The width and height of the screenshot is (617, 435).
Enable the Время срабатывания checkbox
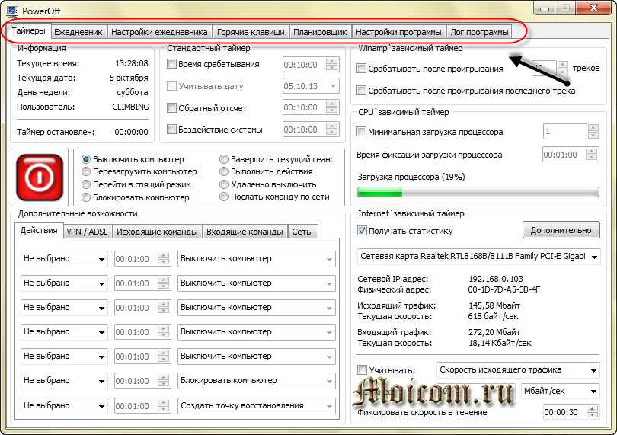(172, 65)
